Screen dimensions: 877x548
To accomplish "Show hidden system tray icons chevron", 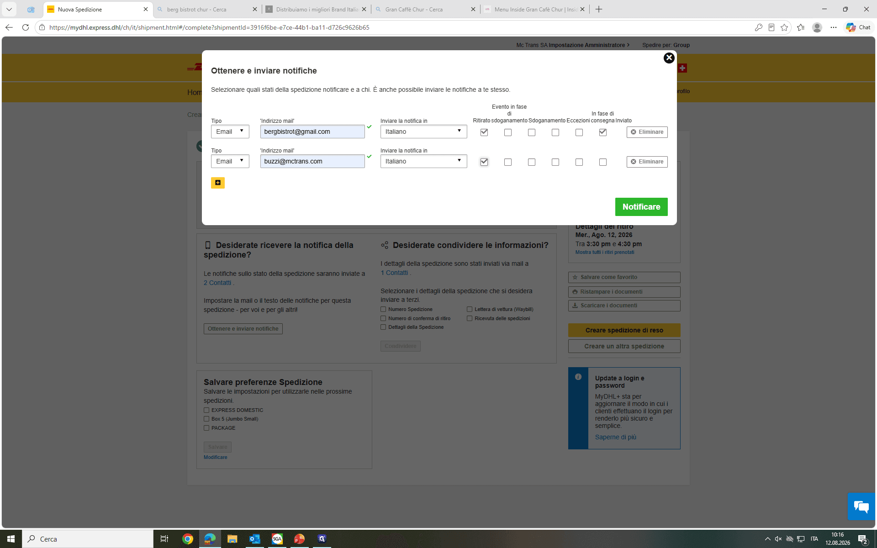I will [x=767, y=539].
